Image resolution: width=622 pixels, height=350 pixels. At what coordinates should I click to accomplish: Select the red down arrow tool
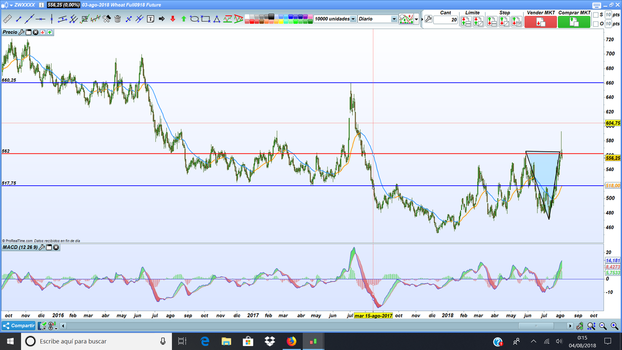pyautogui.click(x=173, y=19)
